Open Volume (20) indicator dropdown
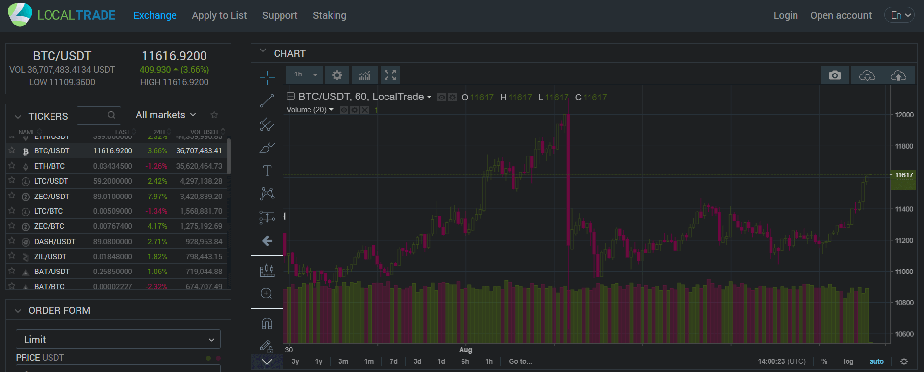Image resolution: width=924 pixels, height=372 pixels. pos(331,110)
